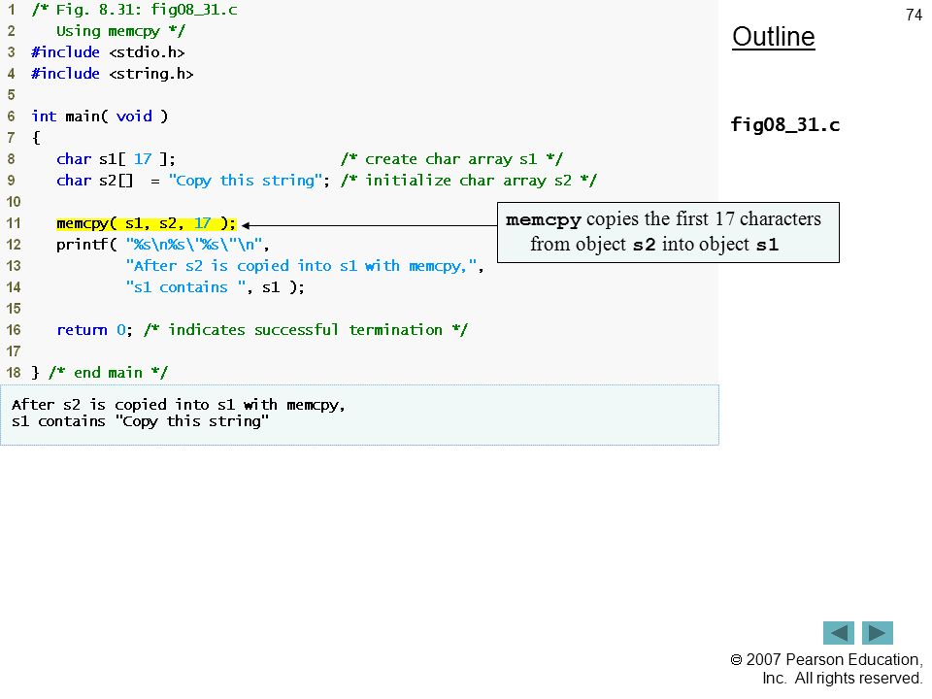Click the char s1[ 17 ] declaration
The width and height of the screenshot is (932, 699).
116,159
